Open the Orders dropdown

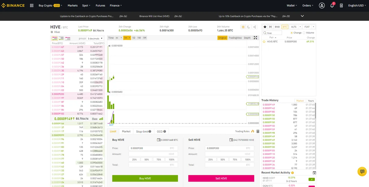pyautogui.click(x=308, y=5)
